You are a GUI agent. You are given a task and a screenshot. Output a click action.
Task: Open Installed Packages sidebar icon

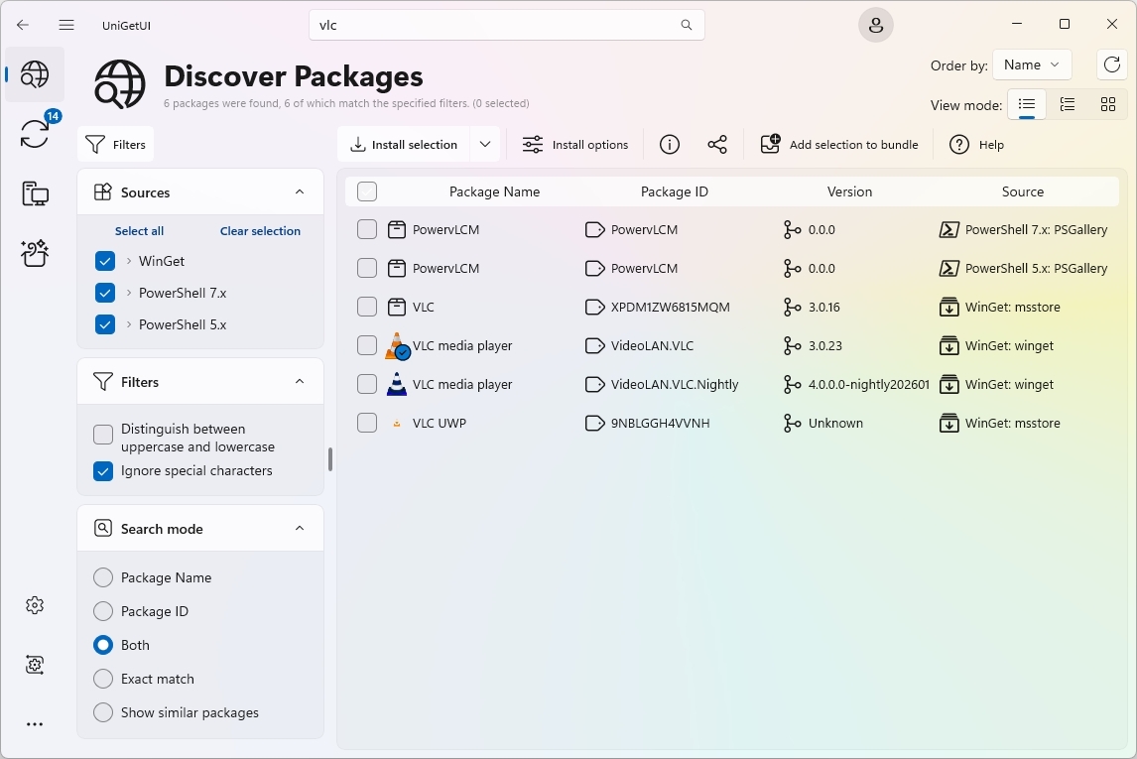[x=35, y=193]
